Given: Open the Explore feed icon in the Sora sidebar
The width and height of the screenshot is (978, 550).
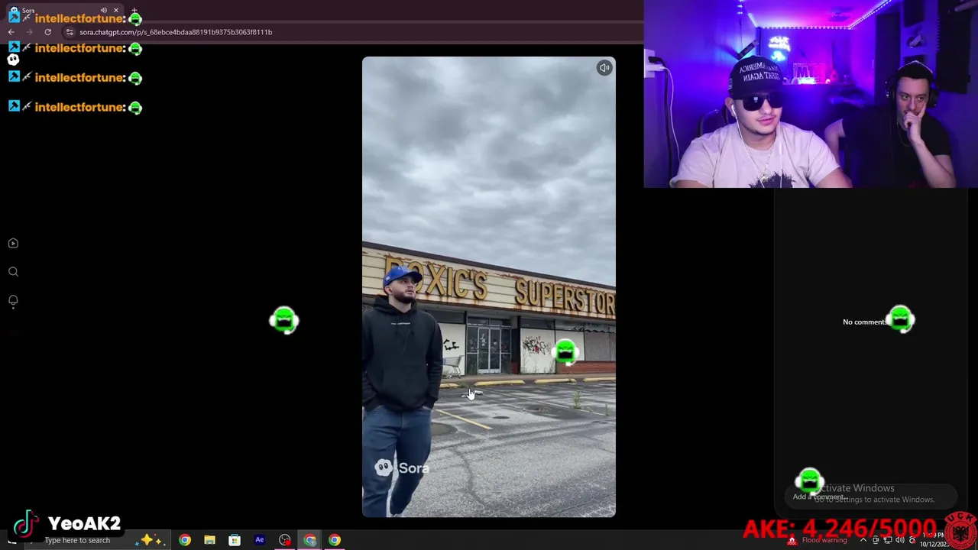Looking at the screenshot, I should [x=13, y=243].
